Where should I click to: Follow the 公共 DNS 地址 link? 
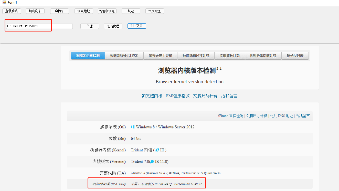coord(281,116)
